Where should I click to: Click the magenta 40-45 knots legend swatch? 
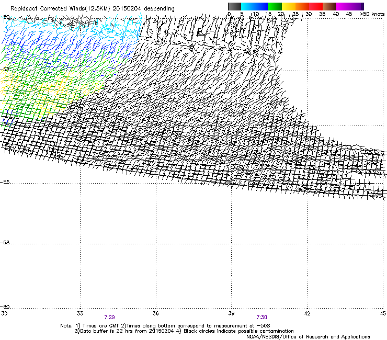[x=343, y=6]
